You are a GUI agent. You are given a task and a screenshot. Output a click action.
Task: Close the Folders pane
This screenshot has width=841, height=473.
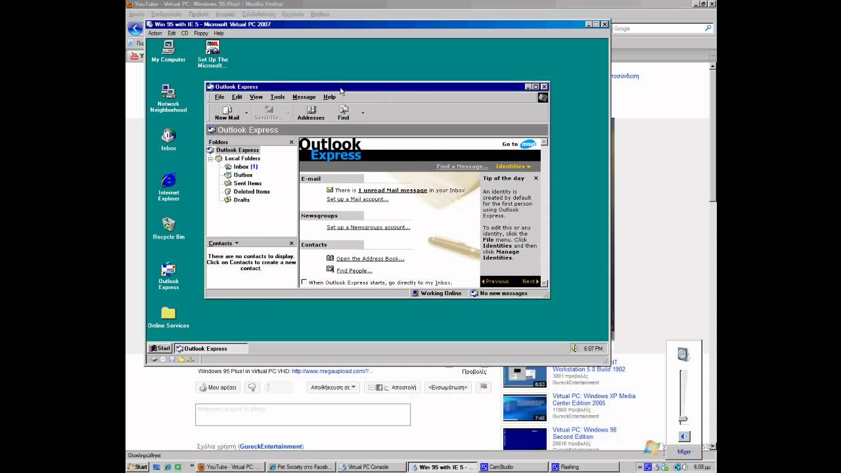292,142
